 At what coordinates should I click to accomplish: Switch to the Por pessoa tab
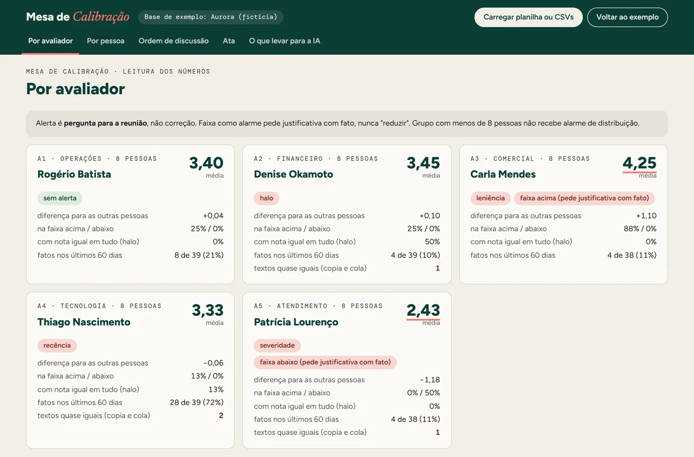106,41
